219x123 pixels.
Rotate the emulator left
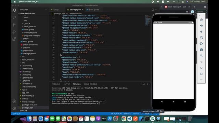click(201, 38)
